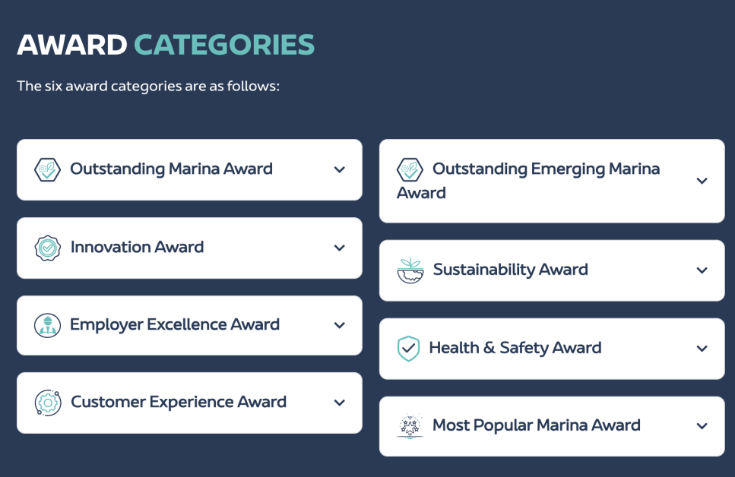Click the Sustainability Award plant icon
735x477 pixels.
(x=410, y=270)
